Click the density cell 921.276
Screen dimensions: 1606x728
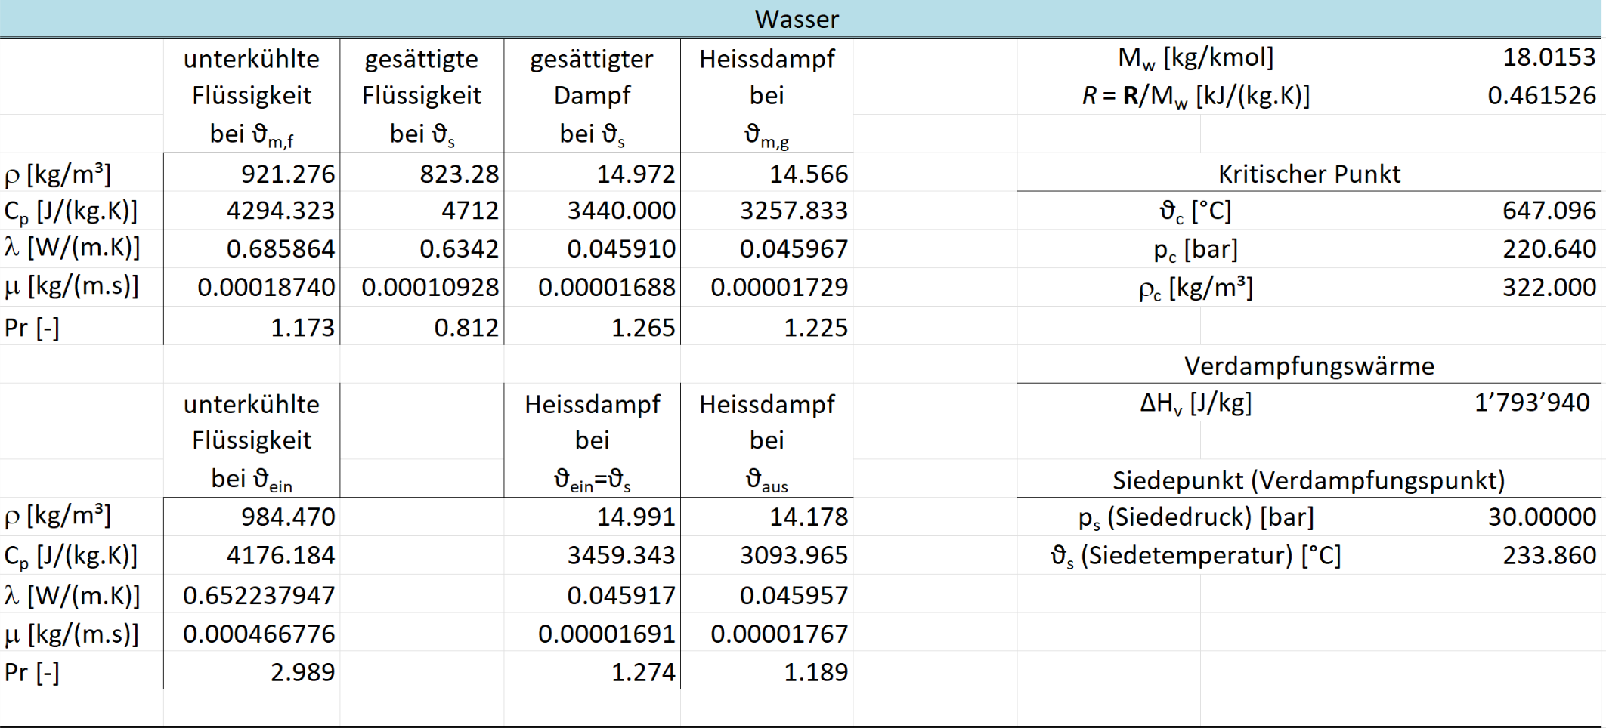pos(287,174)
